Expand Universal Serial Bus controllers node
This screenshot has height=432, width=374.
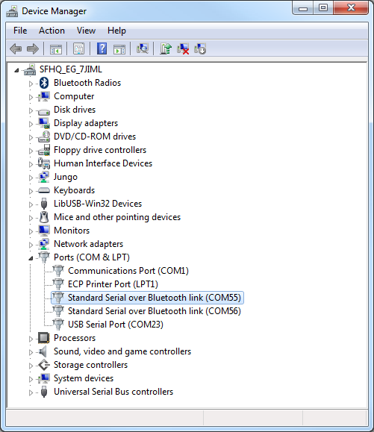click(x=31, y=392)
